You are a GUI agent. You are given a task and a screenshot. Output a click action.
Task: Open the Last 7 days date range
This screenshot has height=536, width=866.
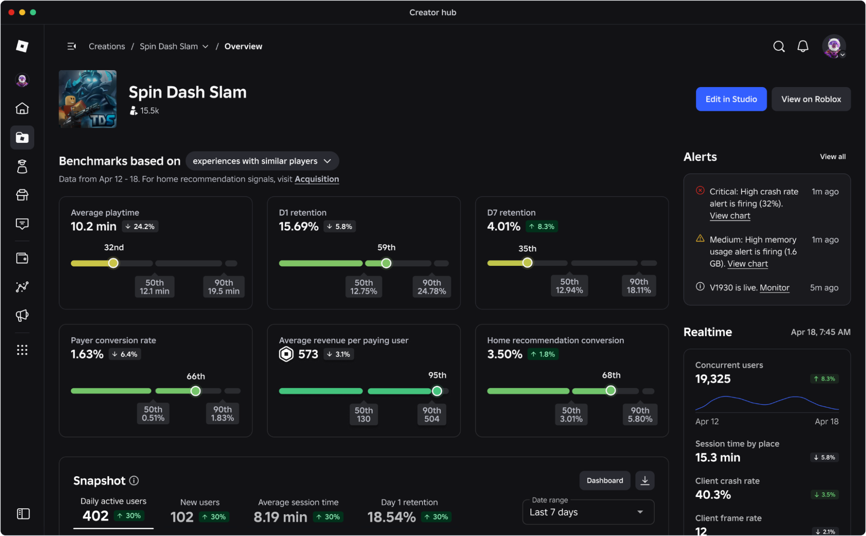click(588, 512)
